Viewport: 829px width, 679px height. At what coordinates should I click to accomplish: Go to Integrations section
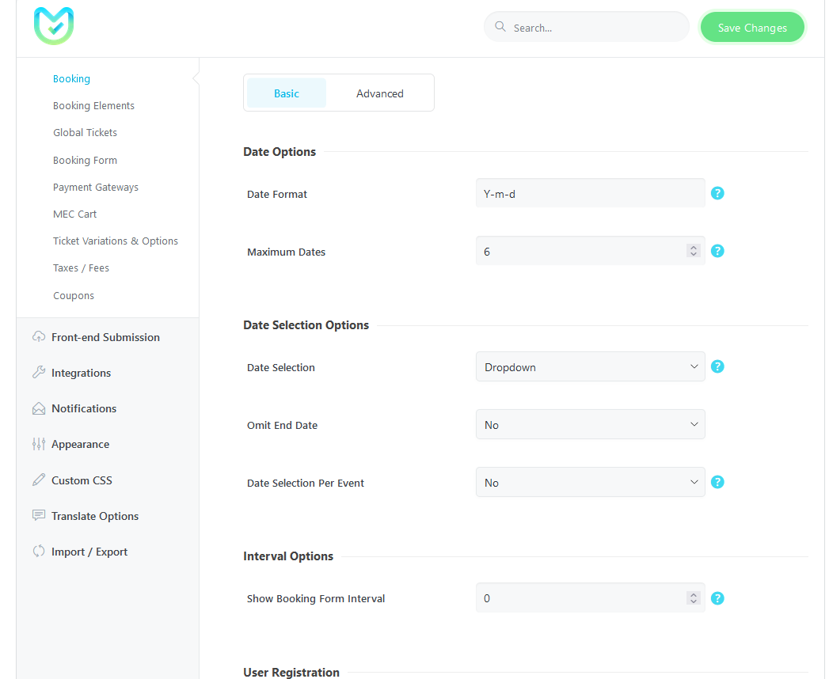click(x=81, y=373)
